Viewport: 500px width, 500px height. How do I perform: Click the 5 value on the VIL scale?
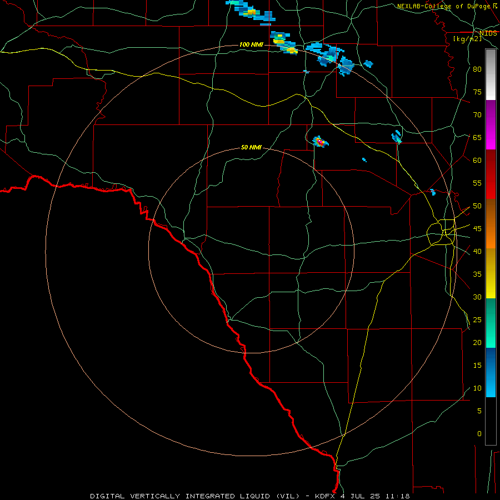[479, 411]
